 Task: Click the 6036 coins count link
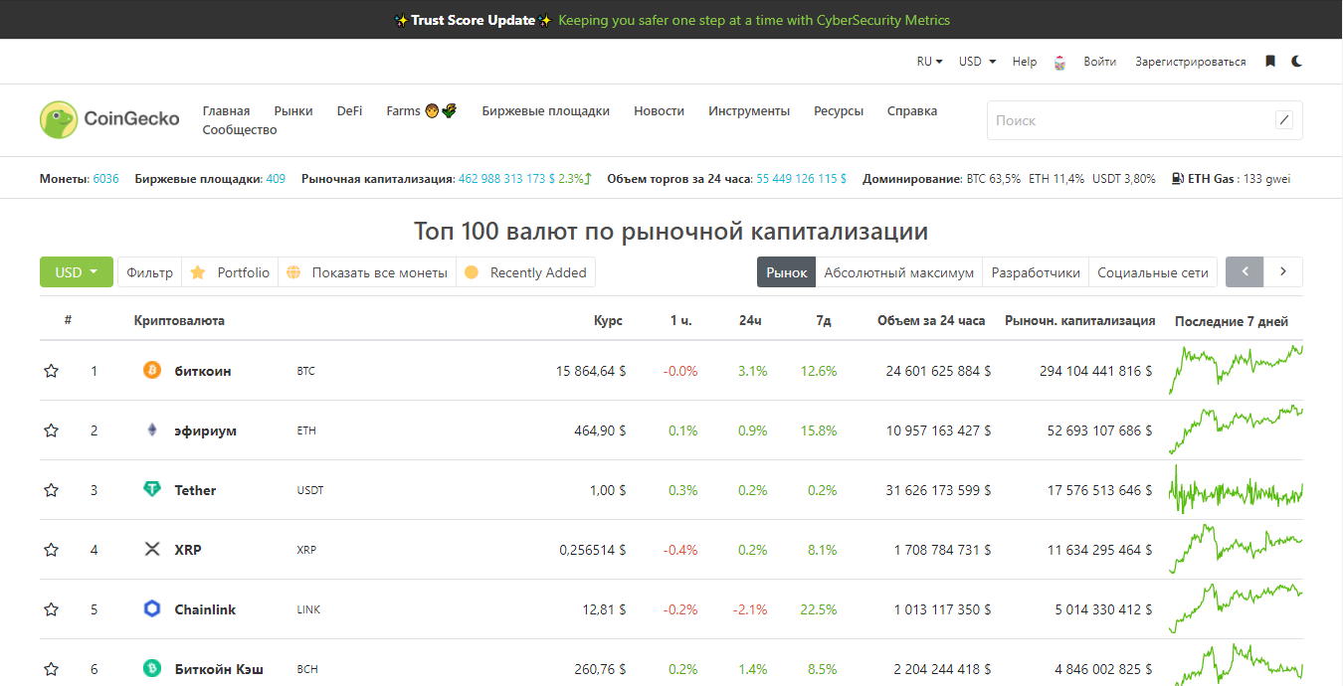click(105, 179)
